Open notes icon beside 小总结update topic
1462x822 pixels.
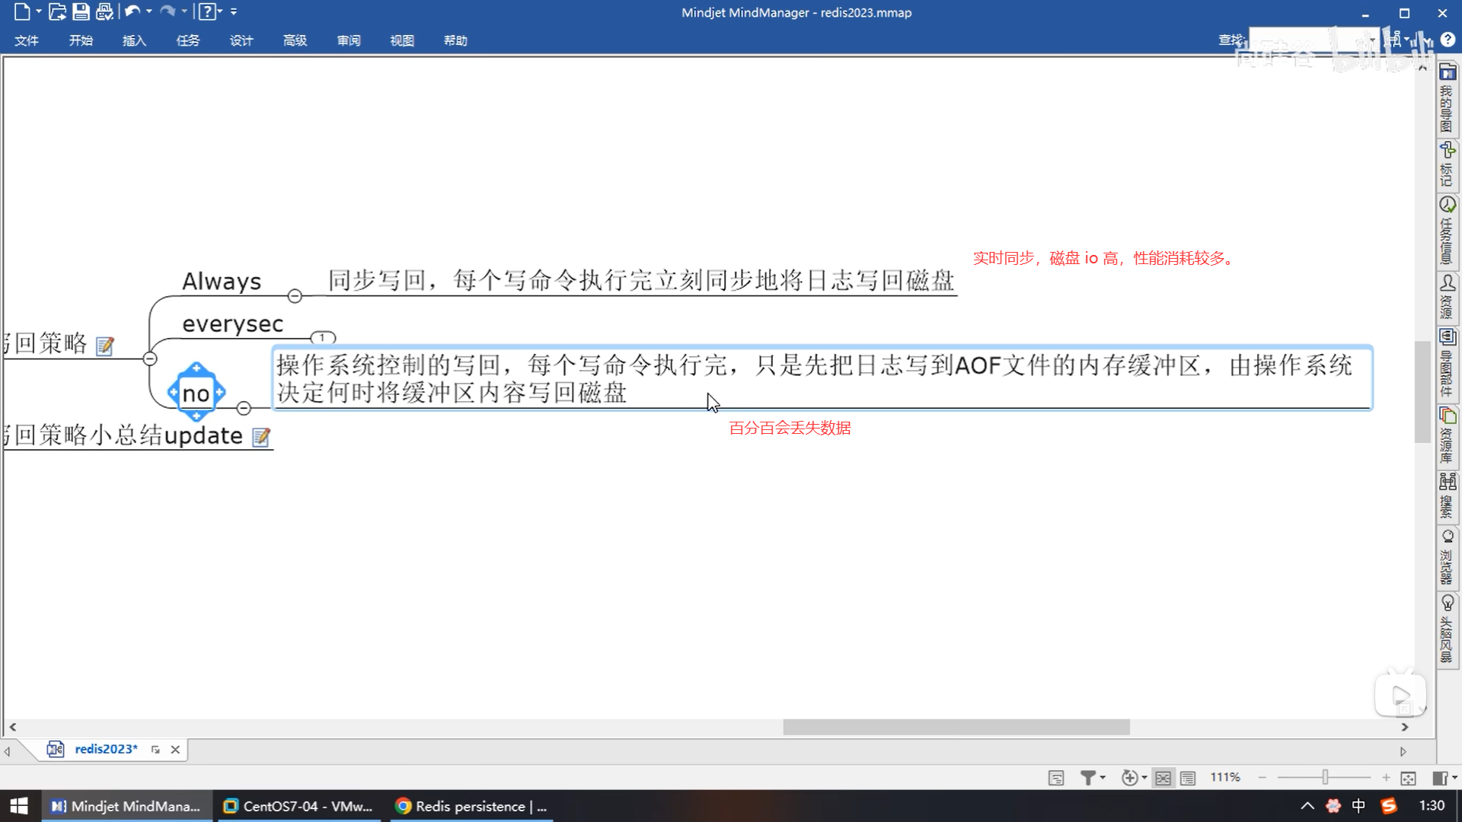click(x=261, y=438)
